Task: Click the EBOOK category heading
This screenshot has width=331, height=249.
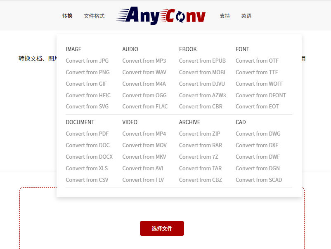Action: pyautogui.click(x=188, y=49)
